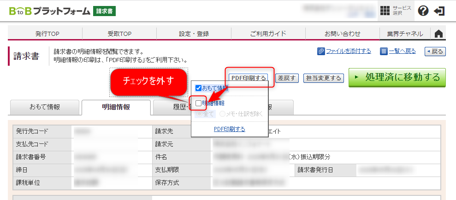Click the paperclip attach file icon
Screen dimensions: 456x200
click(321, 51)
